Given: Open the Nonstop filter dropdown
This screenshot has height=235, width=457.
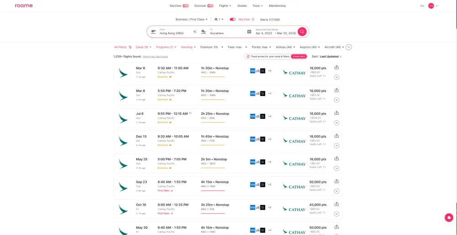Looking at the screenshot, I should (188, 47).
